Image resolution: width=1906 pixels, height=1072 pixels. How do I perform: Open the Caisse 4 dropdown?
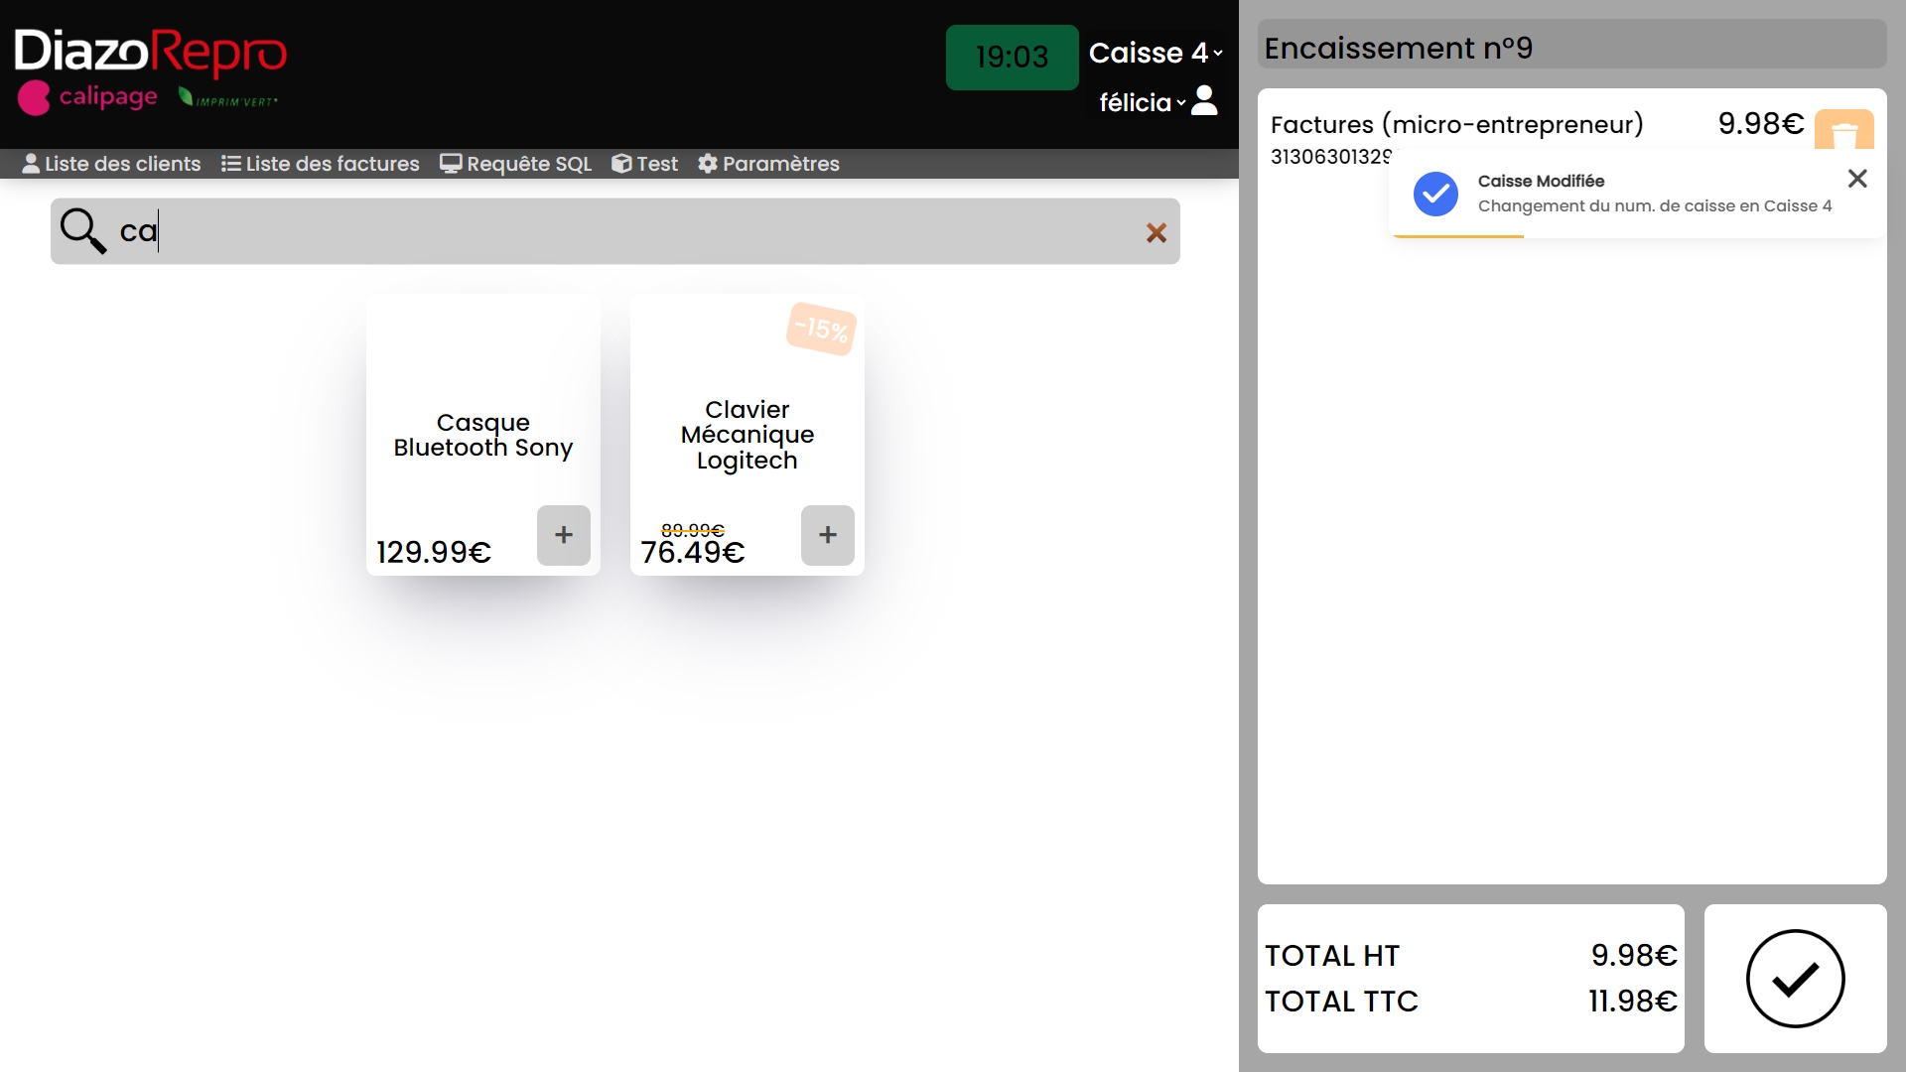pos(1155,53)
